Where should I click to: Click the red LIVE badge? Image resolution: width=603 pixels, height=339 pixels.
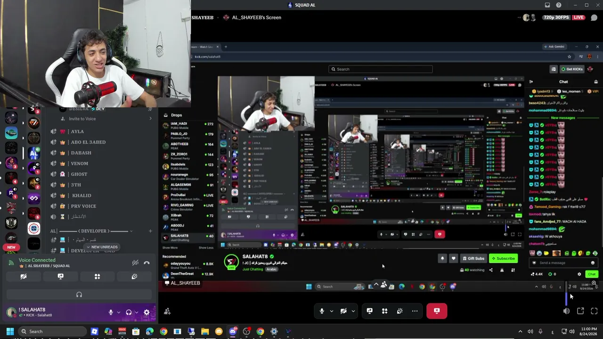(x=579, y=17)
